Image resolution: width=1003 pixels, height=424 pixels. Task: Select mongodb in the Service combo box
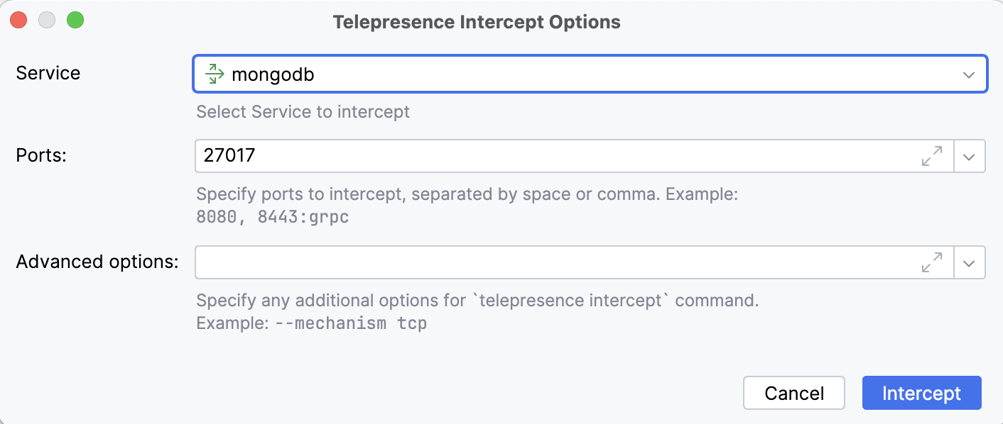[497, 73]
